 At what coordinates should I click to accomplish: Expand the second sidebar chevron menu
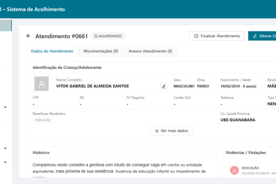tap(5, 148)
